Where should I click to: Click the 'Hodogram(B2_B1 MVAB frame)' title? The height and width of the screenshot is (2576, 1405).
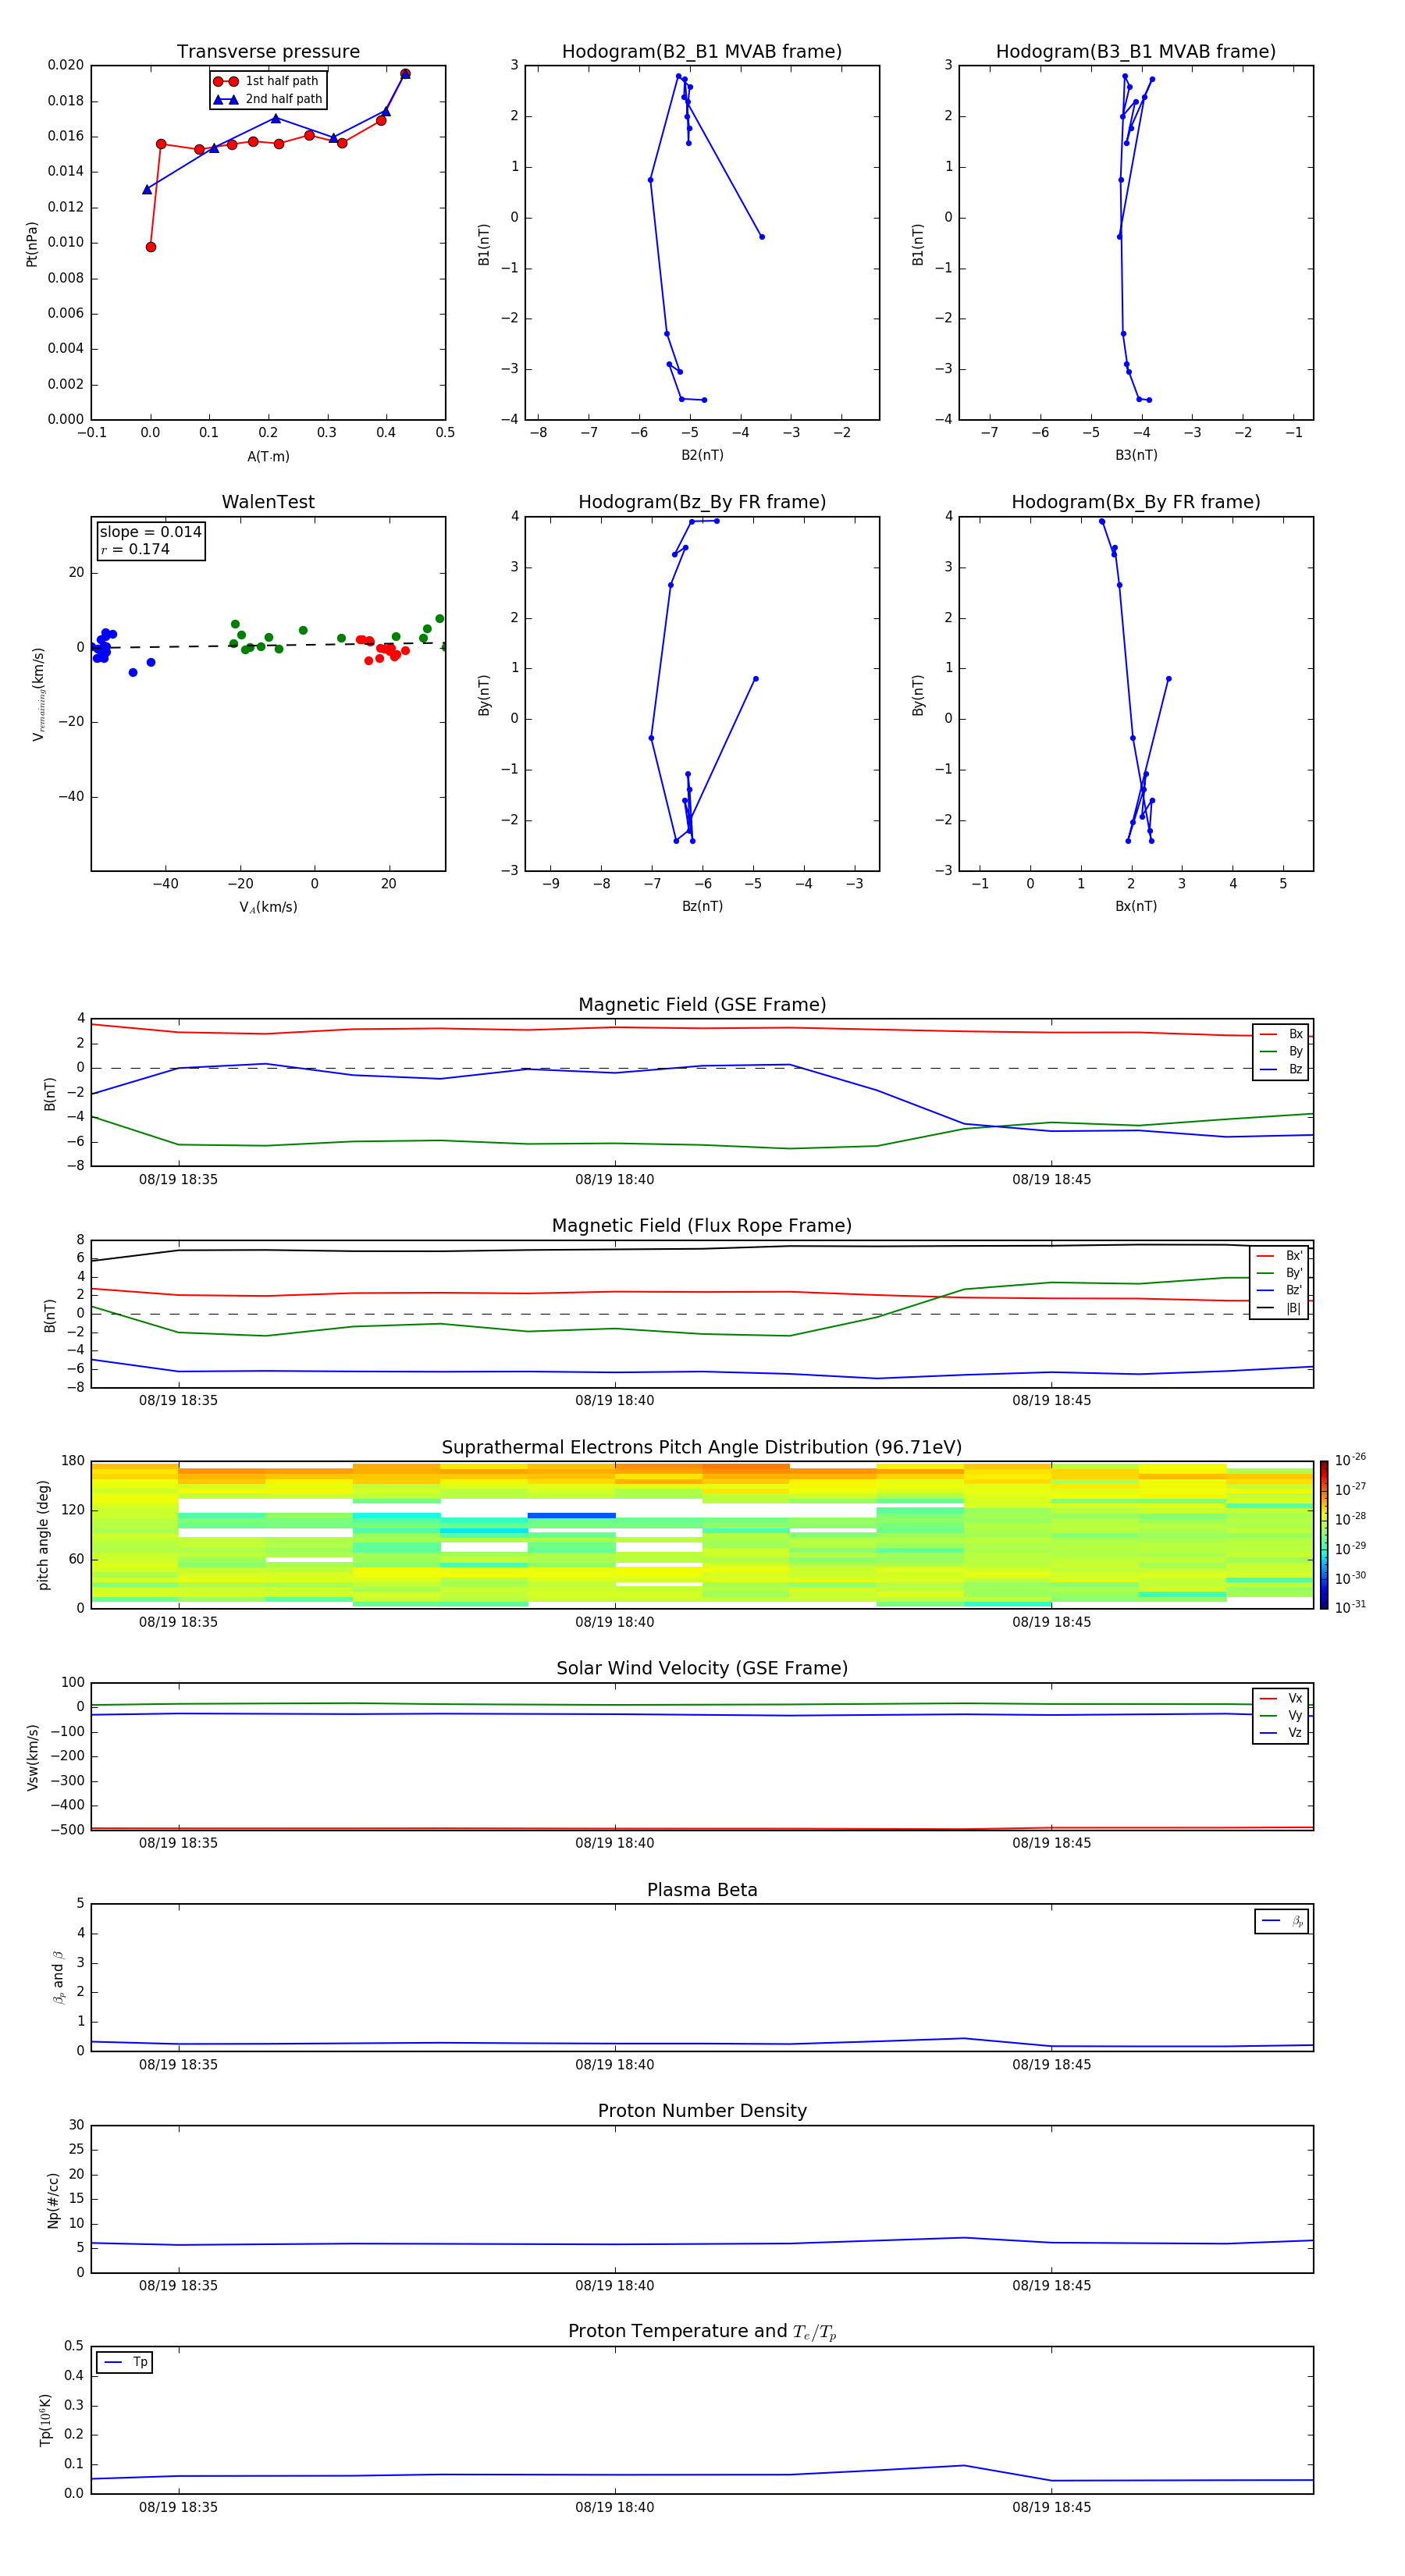(702, 52)
